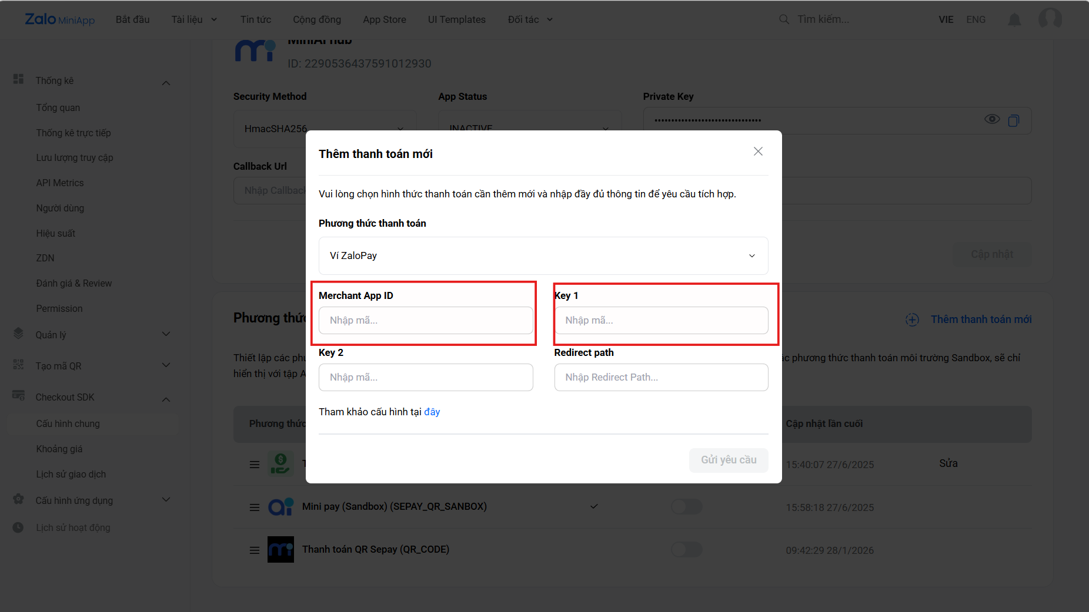
Task: Expand the Tạo mã QR section
Action: 166,365
